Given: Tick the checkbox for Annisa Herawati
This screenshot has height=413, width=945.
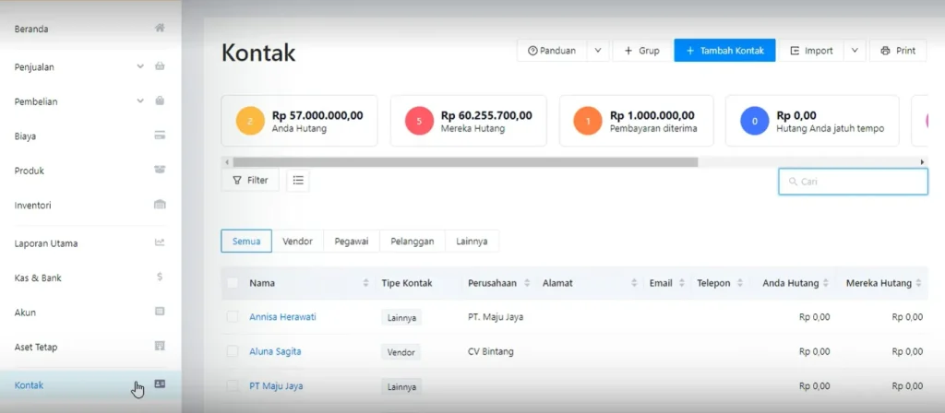Looking at the screenshot, I should [233, 317].
